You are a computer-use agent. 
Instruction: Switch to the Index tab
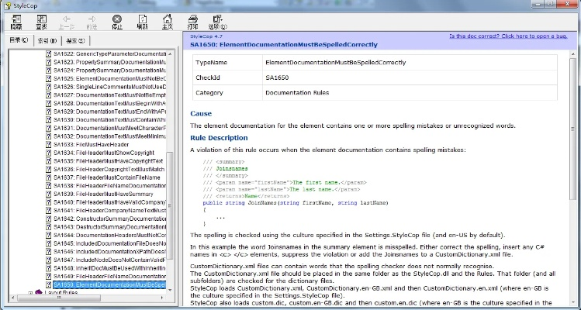[x=47, y=40]
